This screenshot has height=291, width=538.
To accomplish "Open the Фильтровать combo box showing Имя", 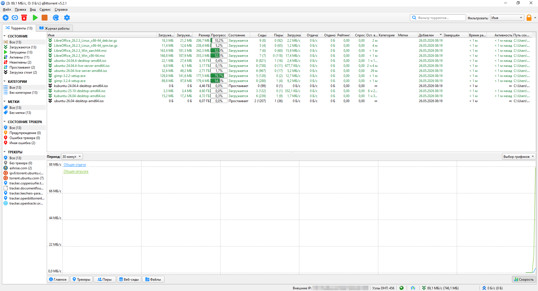I will [x=507, y=18].
